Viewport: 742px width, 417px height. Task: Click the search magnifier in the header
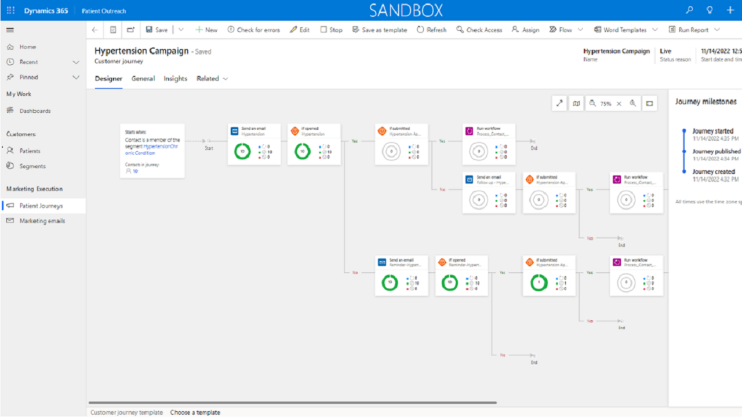tap(689, 10)
